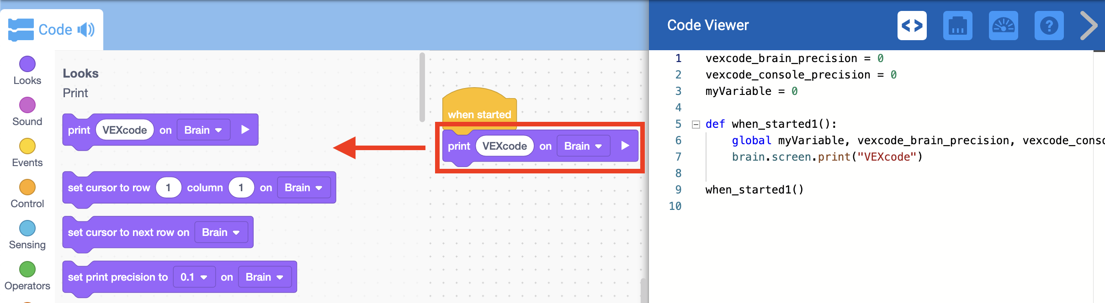
Task: Toggle the code view with the <> icon
Action: (912, 26)
